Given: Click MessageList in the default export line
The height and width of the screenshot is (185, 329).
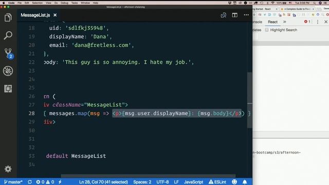Looking at the screenshot, I should tap(88, 156).
